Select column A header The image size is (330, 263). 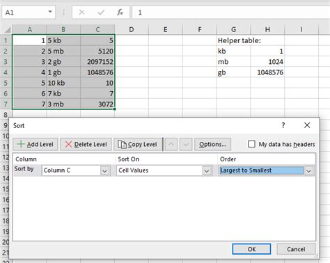click(29, 29)
